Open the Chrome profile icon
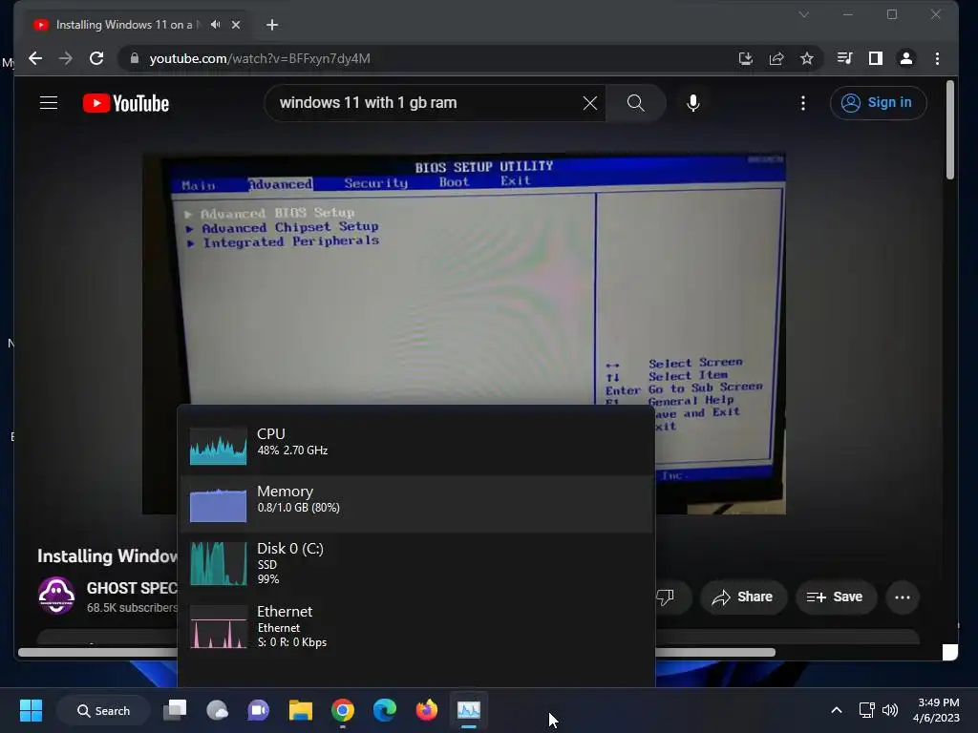Image resolution: width=978 pixels, height=733 pixels. (x=906, y=58)
